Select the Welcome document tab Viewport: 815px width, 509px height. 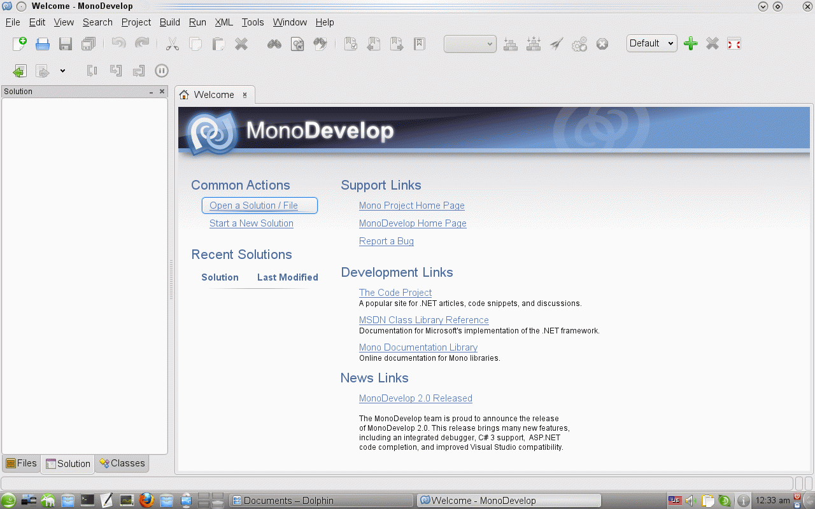(215, 95)
